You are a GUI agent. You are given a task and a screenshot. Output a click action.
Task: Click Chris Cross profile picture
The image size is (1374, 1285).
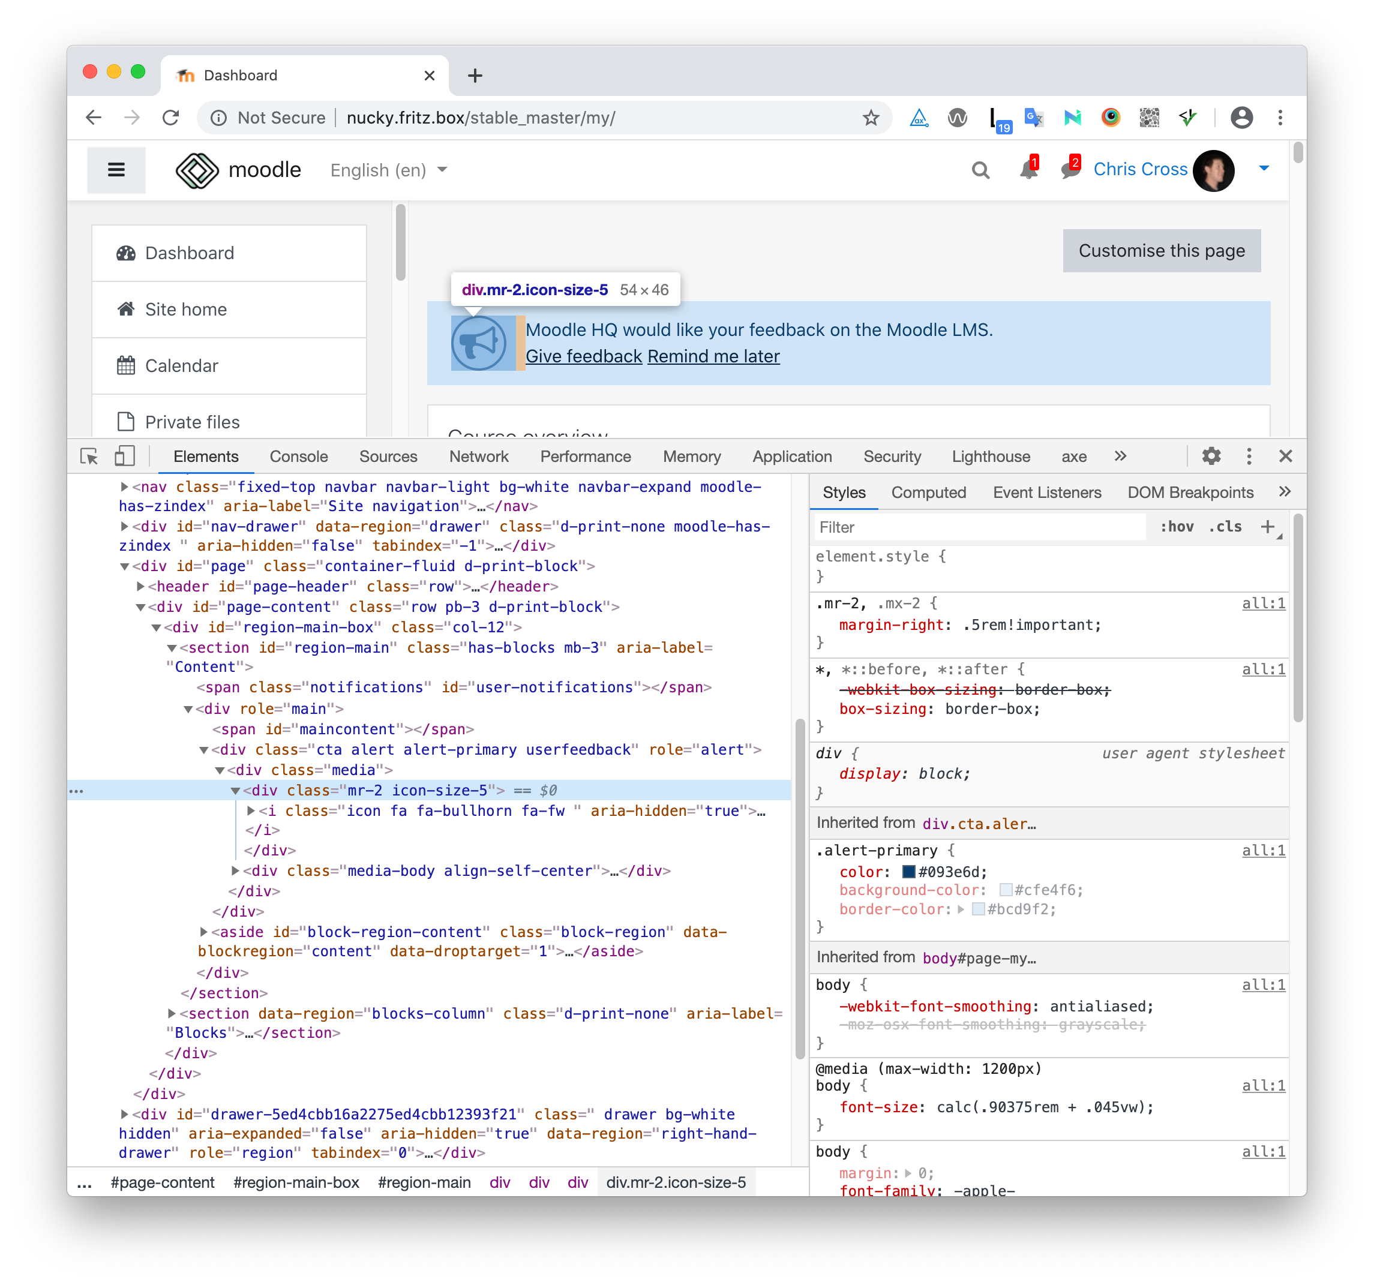pyautogui.click(x=1213, y=170)
